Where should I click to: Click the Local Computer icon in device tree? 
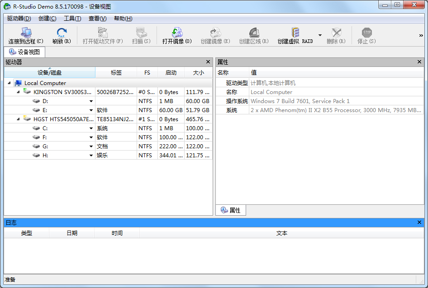[18, 83]
